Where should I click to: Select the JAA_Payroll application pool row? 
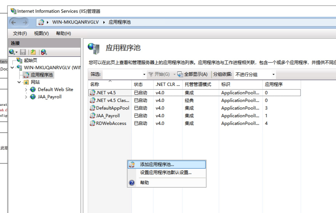108,116
